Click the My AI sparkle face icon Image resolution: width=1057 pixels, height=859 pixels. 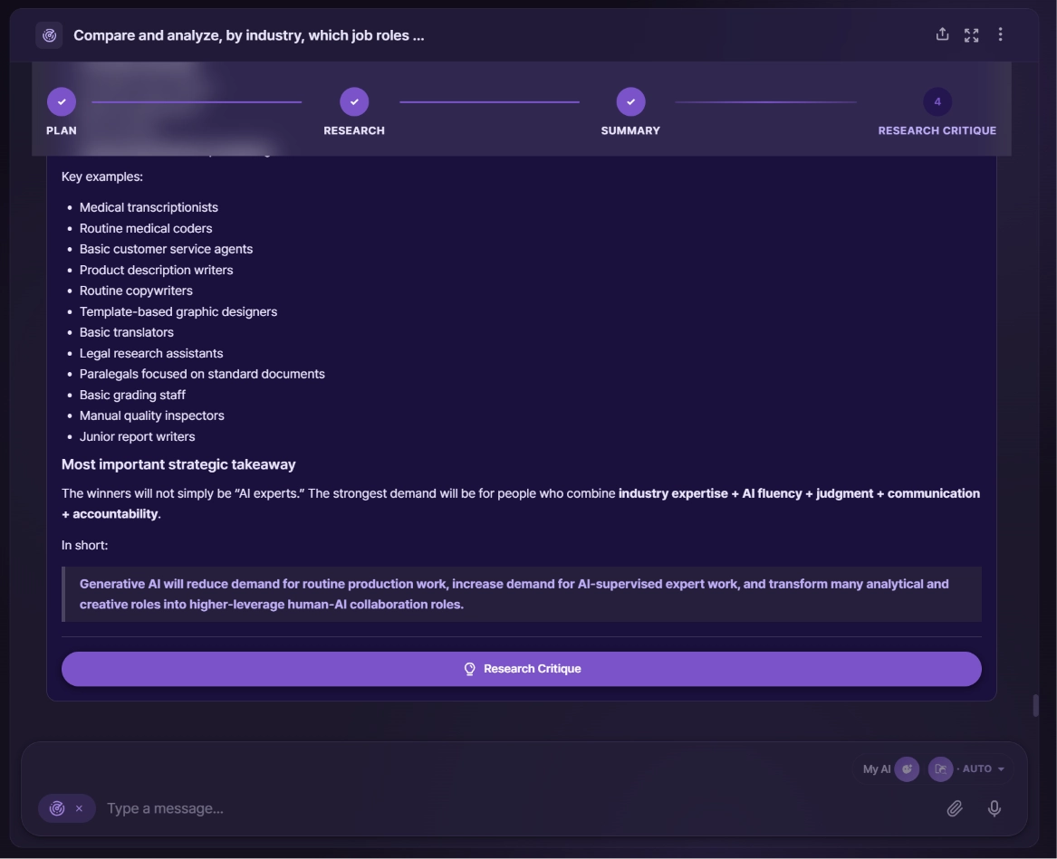(x=907, y=768)
